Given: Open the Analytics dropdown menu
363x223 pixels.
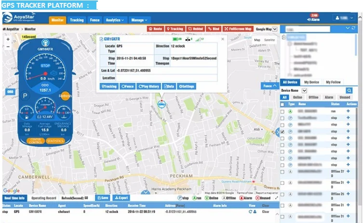Looking at the screenshot, I should click(x=115, y=20).
